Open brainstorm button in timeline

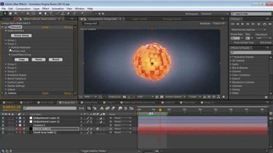pyautogui.click(x=120, y=108)
